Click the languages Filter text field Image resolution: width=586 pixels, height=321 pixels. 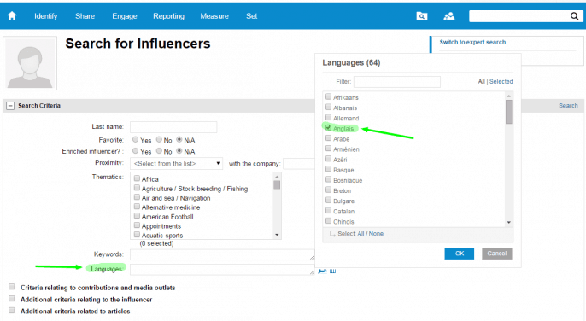pyautogui.click(x=397, y=81)
